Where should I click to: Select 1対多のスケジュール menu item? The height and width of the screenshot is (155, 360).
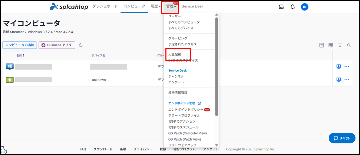tap(183, 127)
